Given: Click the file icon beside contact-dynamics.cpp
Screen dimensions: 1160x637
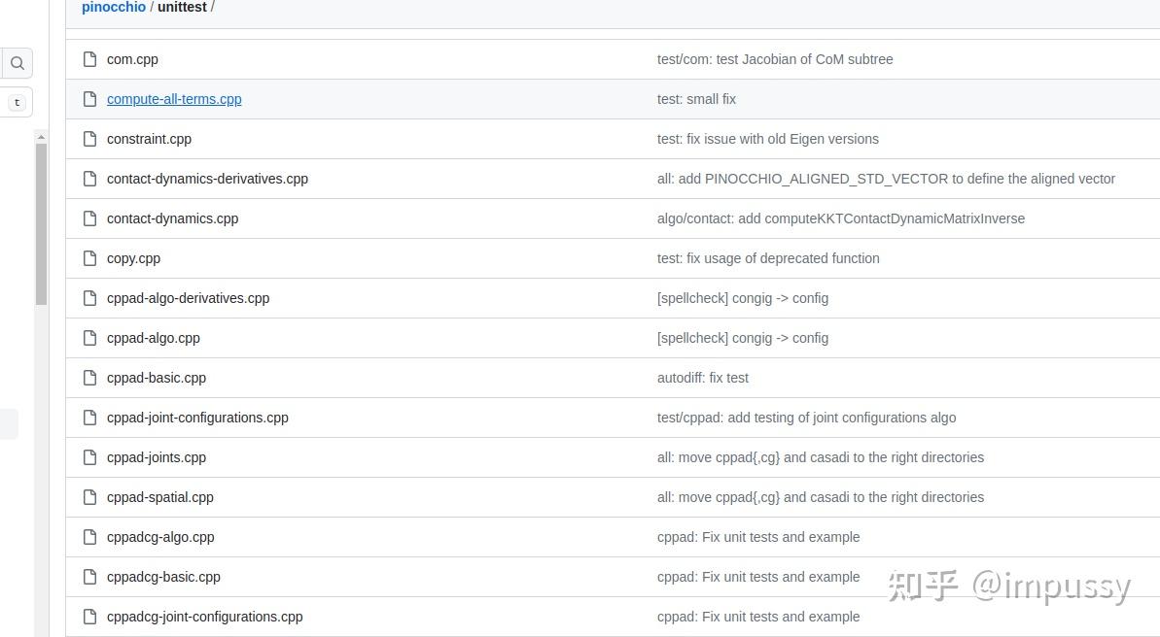Looking at the screenshot, I should tap(89, 218).
